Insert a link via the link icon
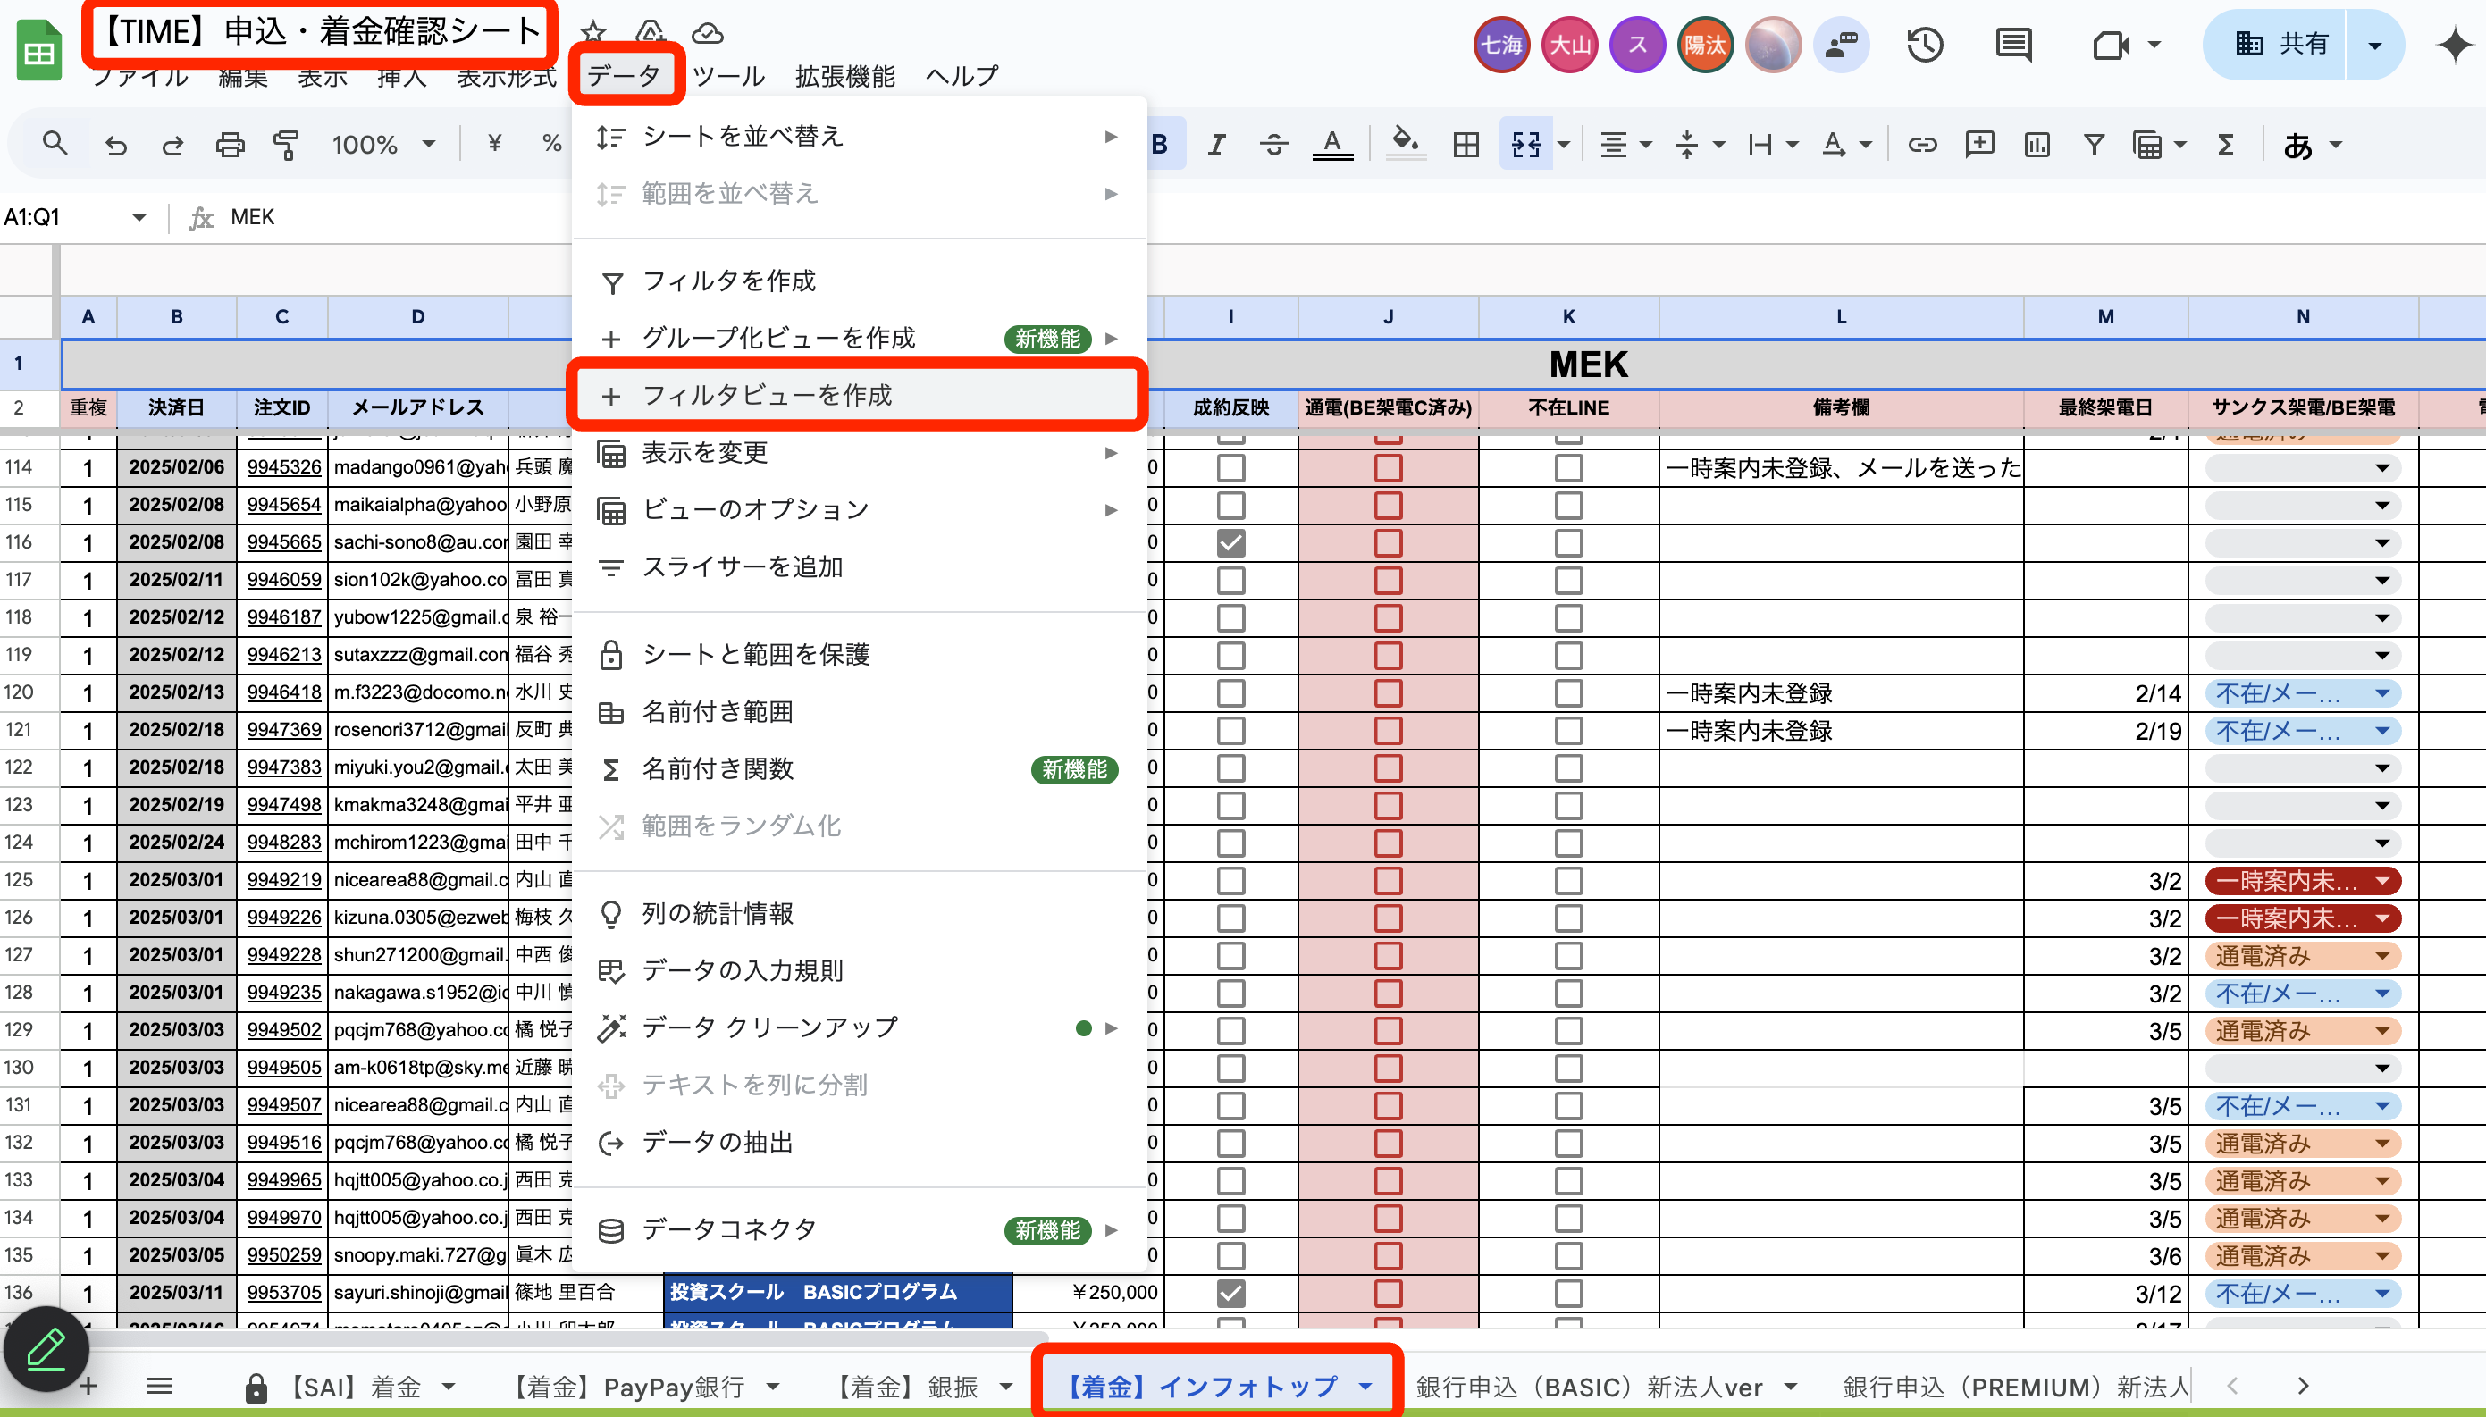The image size is (2486, 1417). pos(1921,143)
